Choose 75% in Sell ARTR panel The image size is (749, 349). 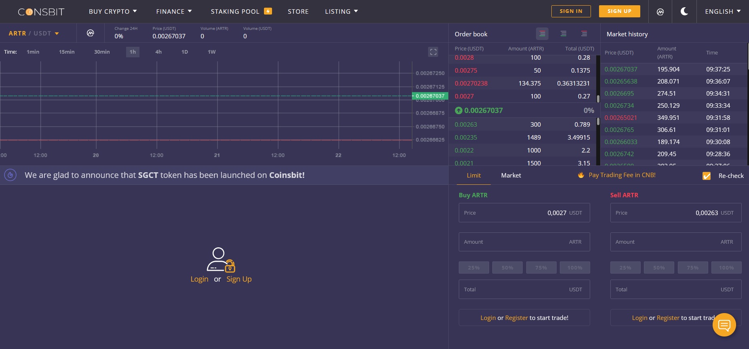point(693,267)
